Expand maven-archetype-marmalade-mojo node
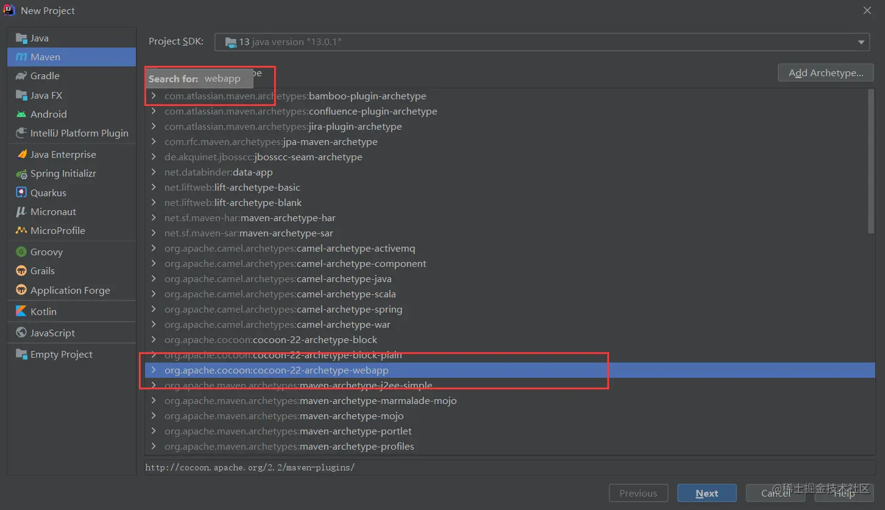885x510 pixels. 153,400
